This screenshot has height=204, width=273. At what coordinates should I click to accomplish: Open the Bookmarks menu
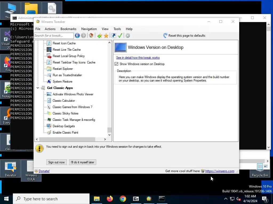(69, 29)
